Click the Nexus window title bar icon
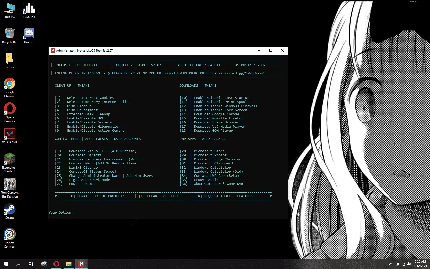 point(53,51)
